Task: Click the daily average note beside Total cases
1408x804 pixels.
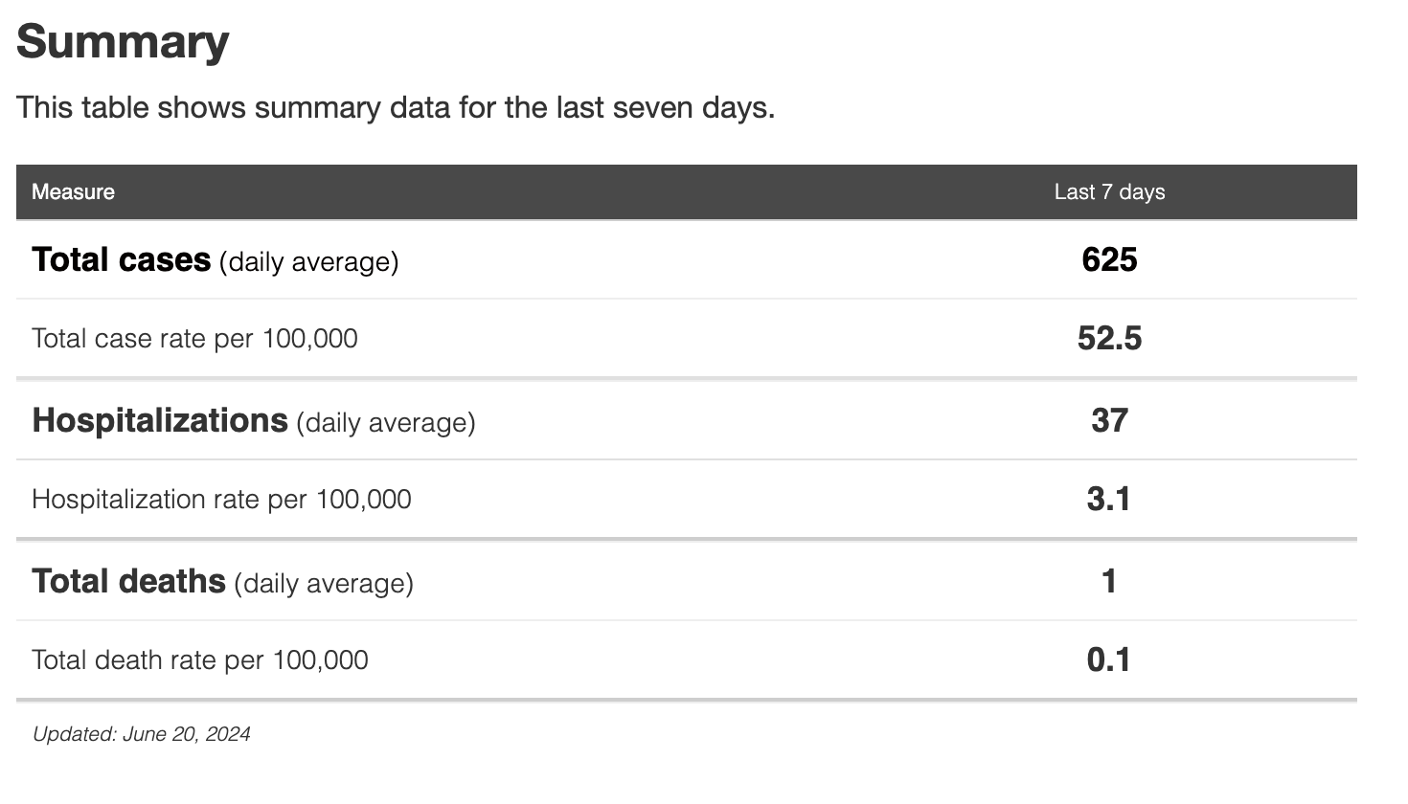Action: 308,261
